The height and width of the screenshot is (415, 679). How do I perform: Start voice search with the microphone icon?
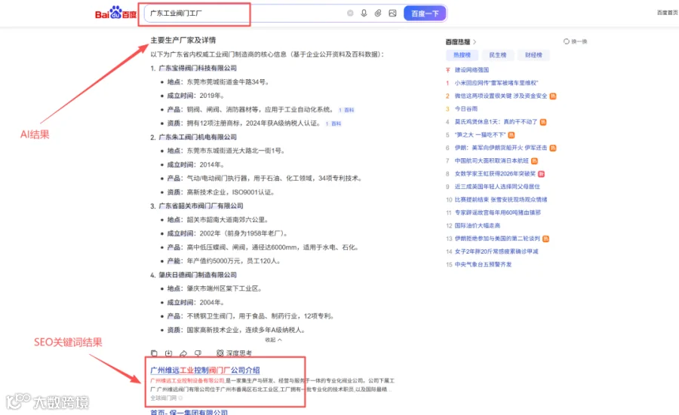[x=364, y=14]
